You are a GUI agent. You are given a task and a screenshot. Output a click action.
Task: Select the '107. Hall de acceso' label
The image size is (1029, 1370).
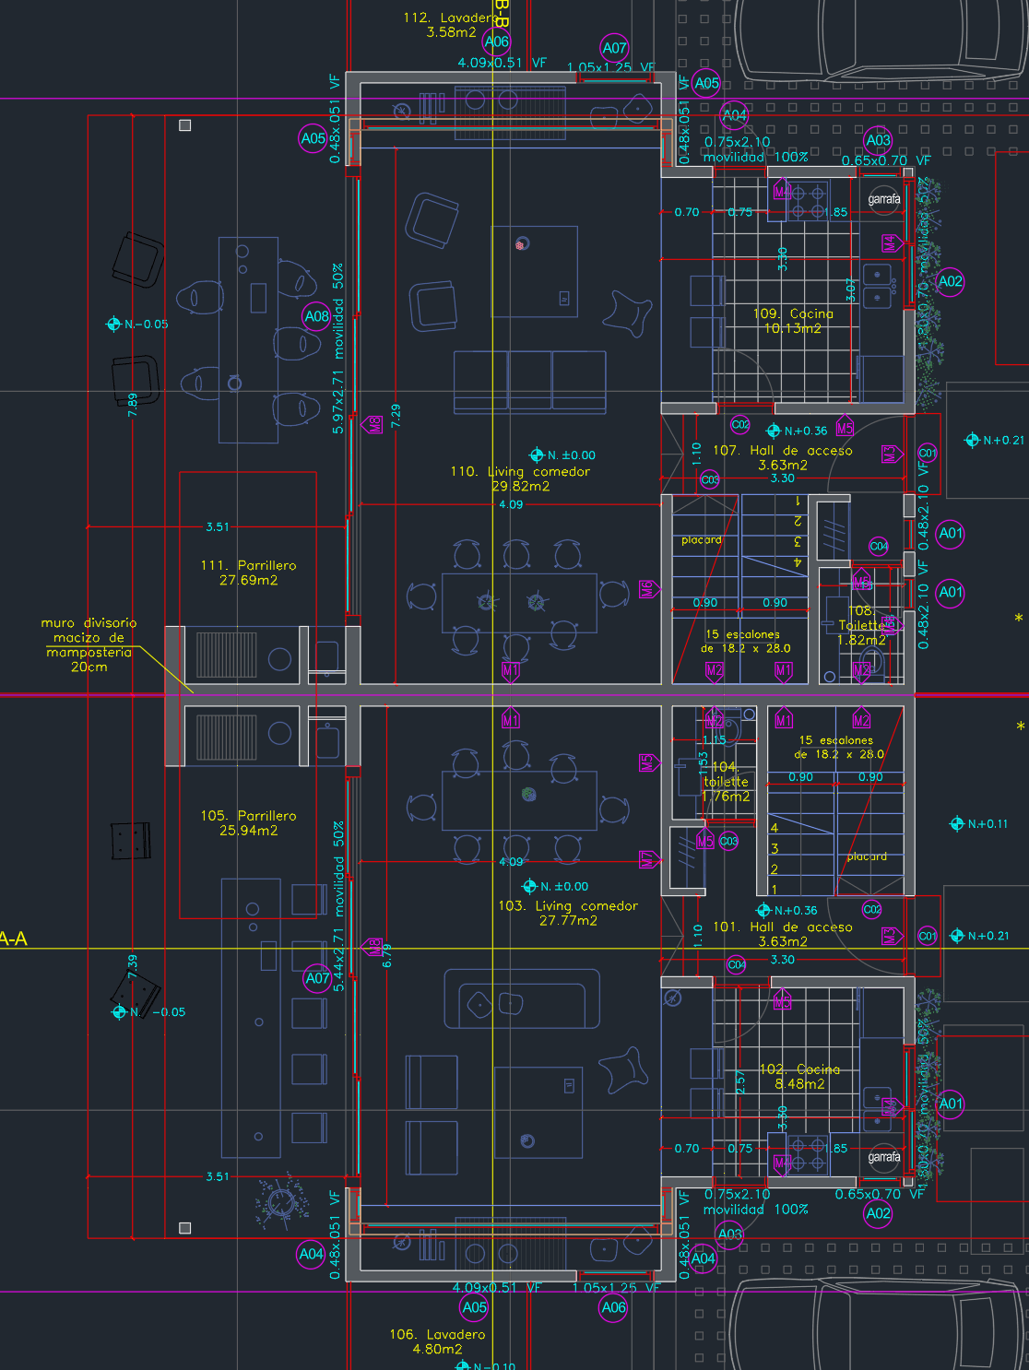pyautogui.click(x=783, y=451)
